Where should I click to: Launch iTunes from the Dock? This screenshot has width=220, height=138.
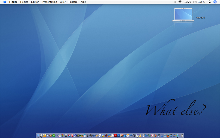click(x=137, y=136)
